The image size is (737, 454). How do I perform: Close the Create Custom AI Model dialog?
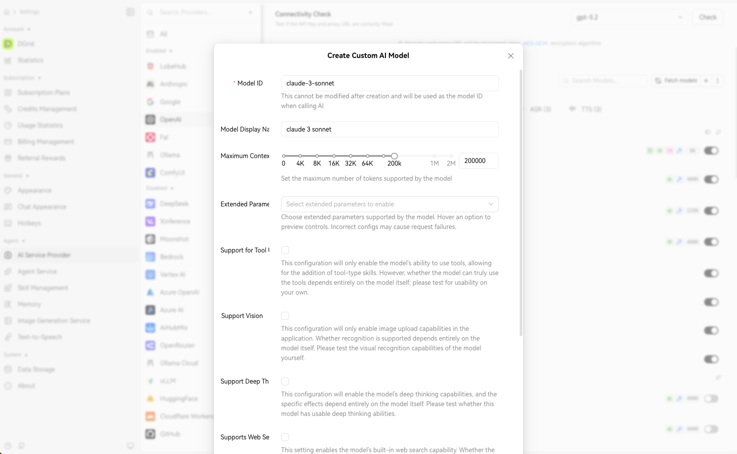(x=511, y=56)
